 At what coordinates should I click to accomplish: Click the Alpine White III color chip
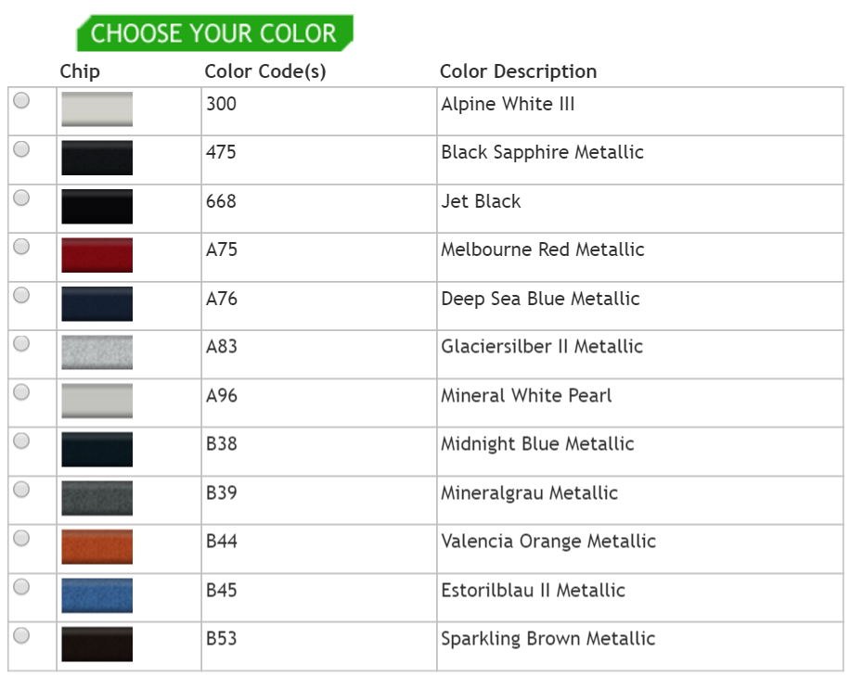coord(97,109)
